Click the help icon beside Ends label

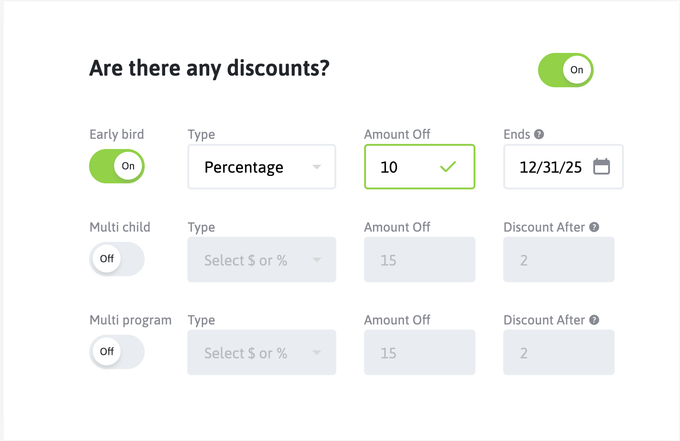539,134
